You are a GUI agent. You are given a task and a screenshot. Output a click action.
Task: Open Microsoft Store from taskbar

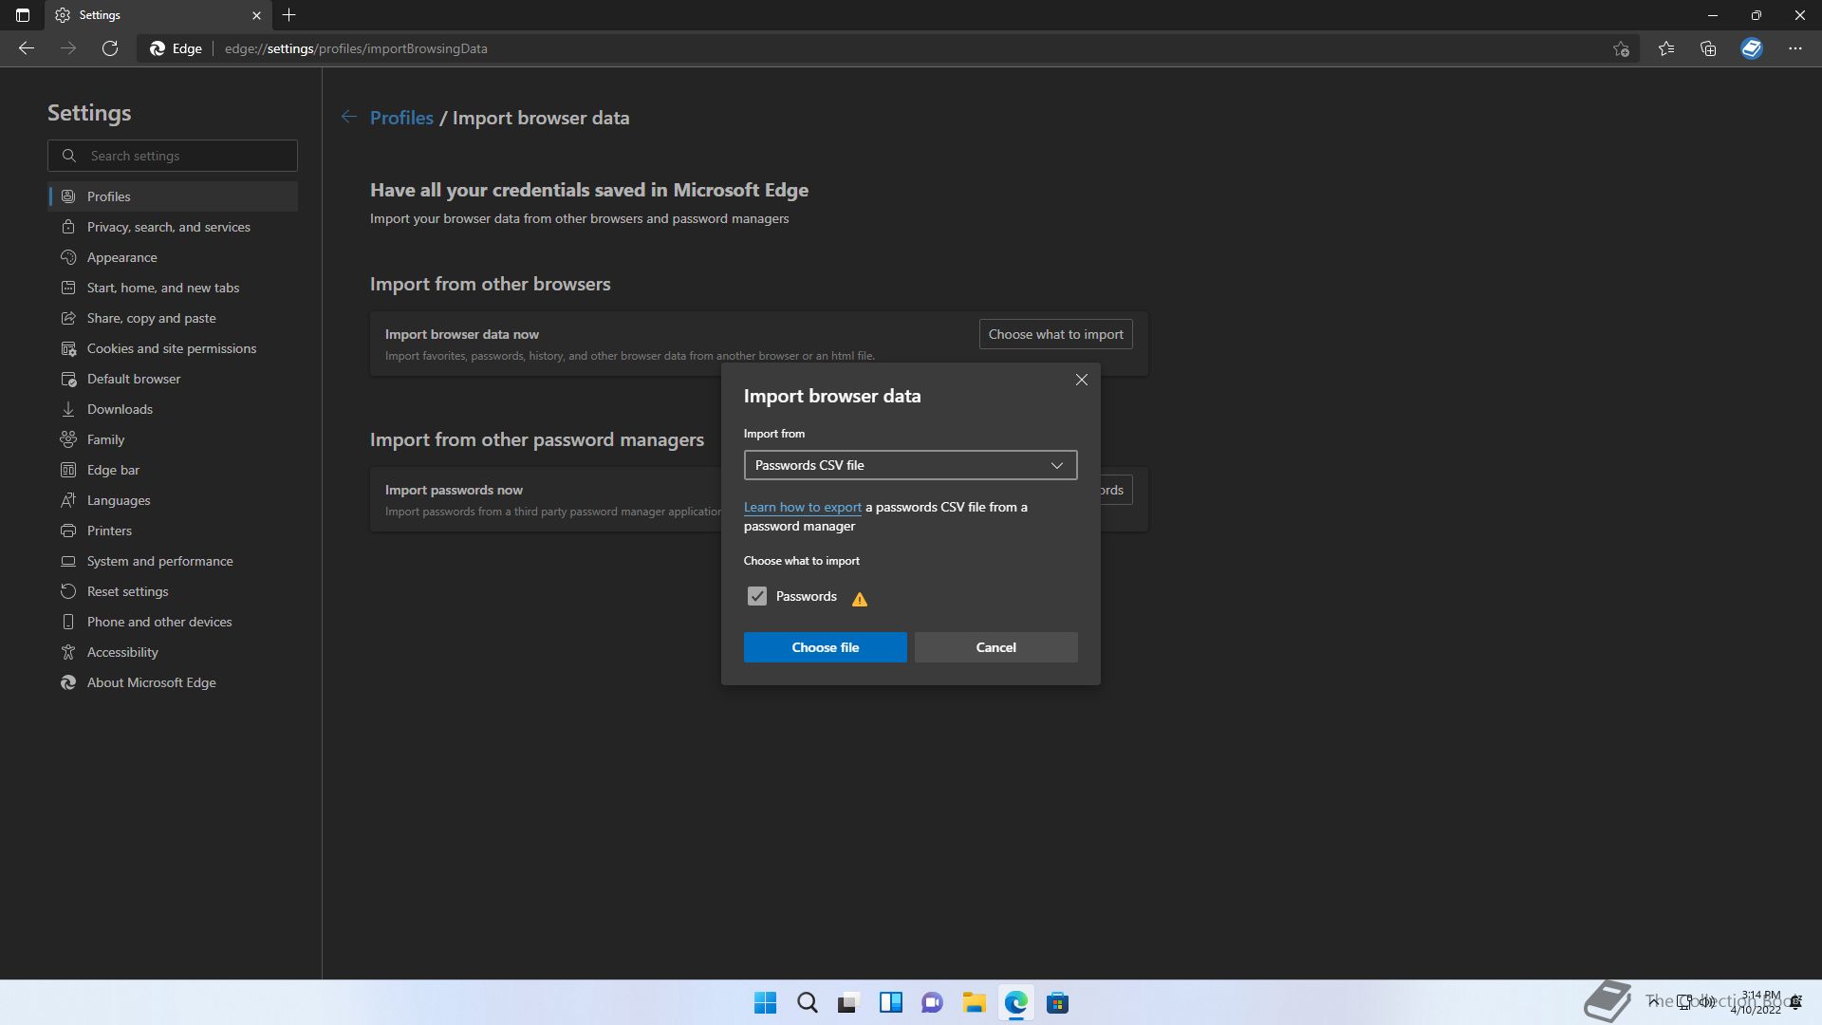pos(1057,1002)
